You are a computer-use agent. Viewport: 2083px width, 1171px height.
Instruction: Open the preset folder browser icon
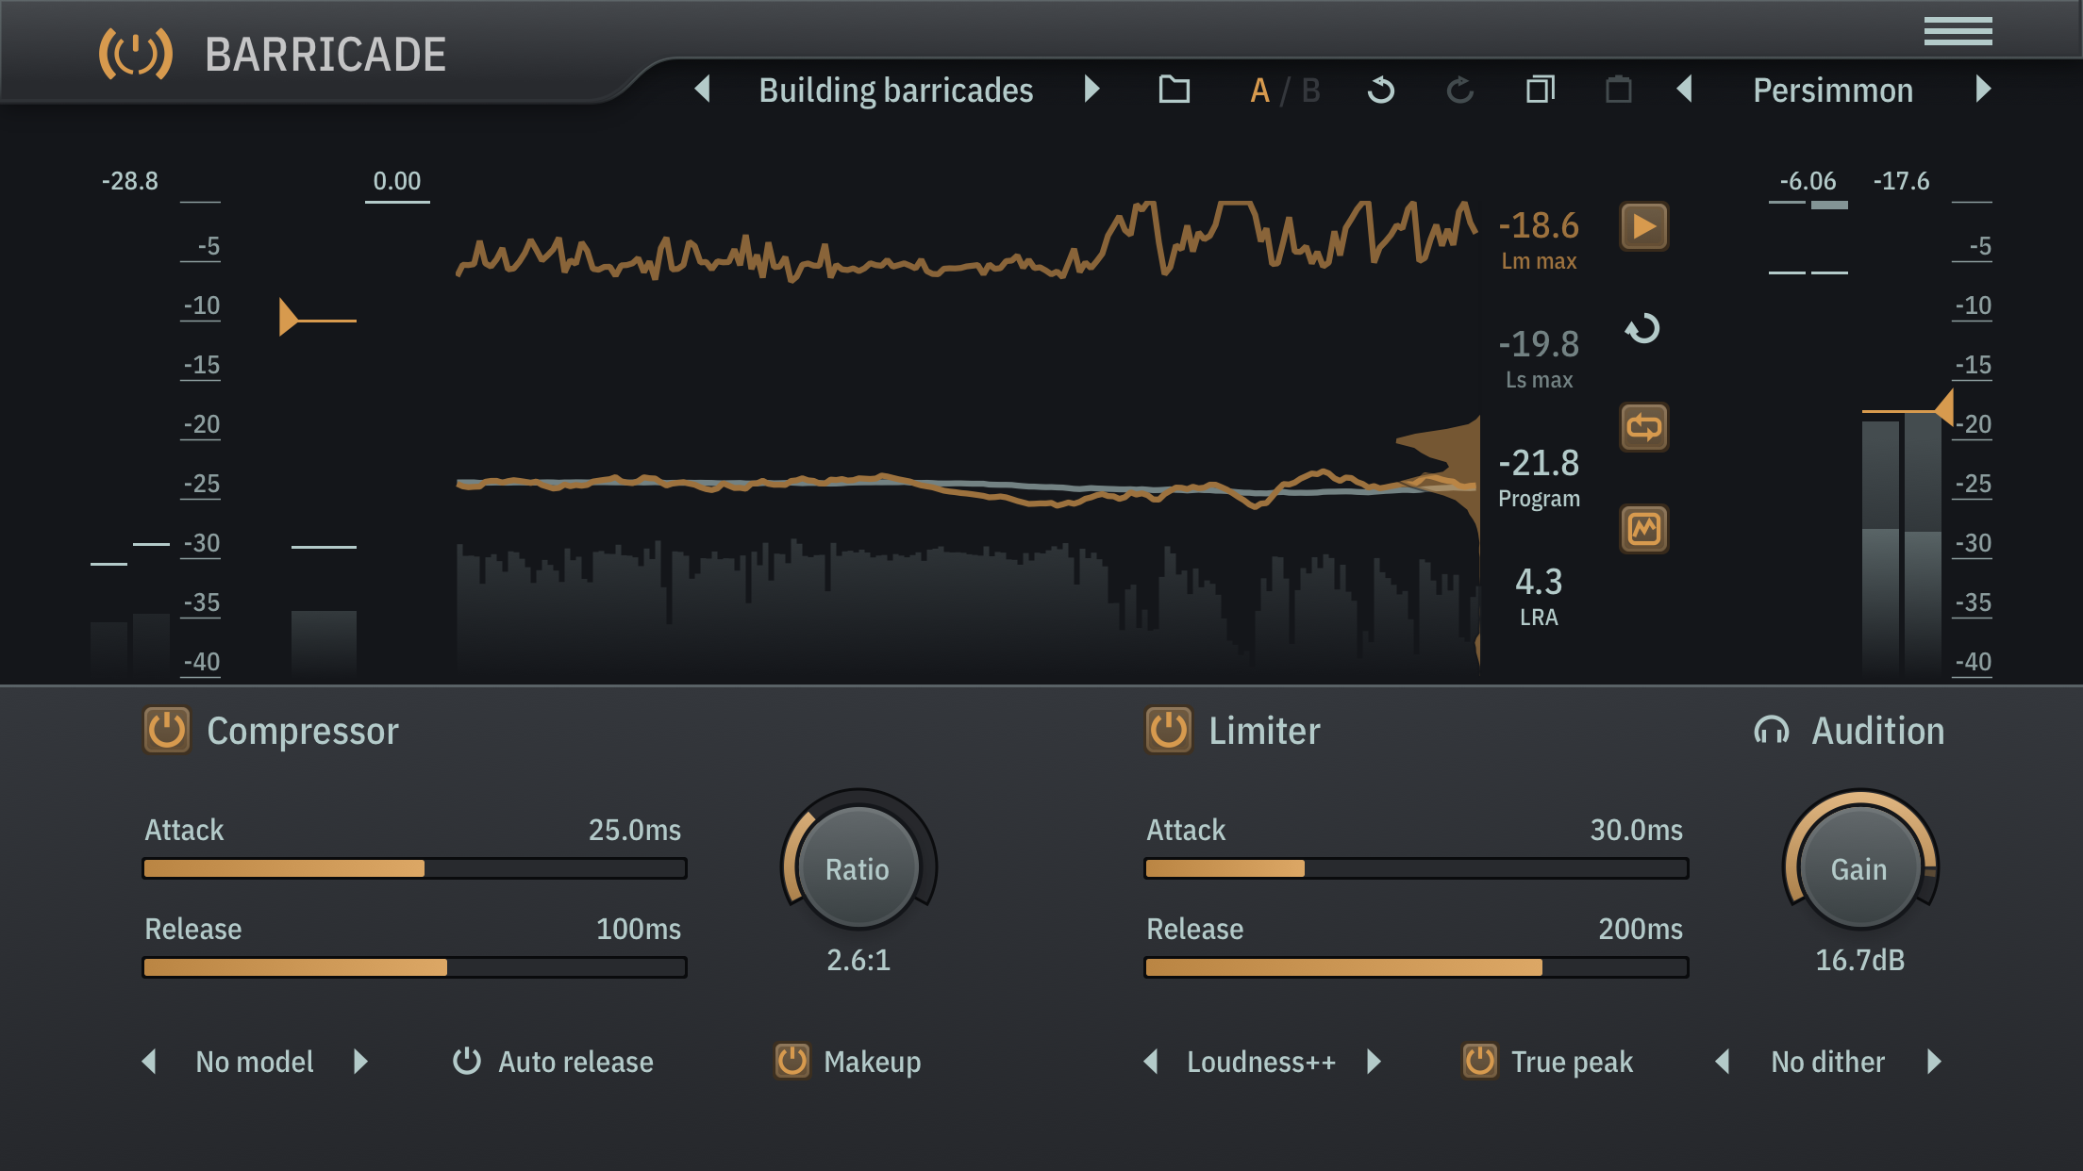pyautogui.click(x=1174, y=91)
